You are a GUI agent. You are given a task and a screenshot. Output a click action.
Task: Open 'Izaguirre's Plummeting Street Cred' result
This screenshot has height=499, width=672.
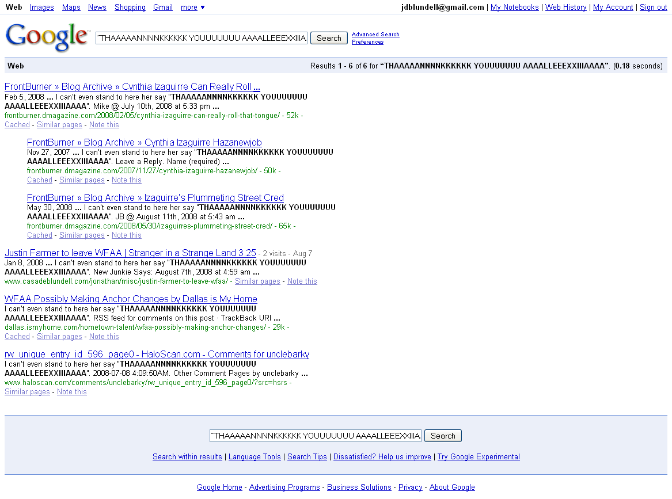point(155,197)
